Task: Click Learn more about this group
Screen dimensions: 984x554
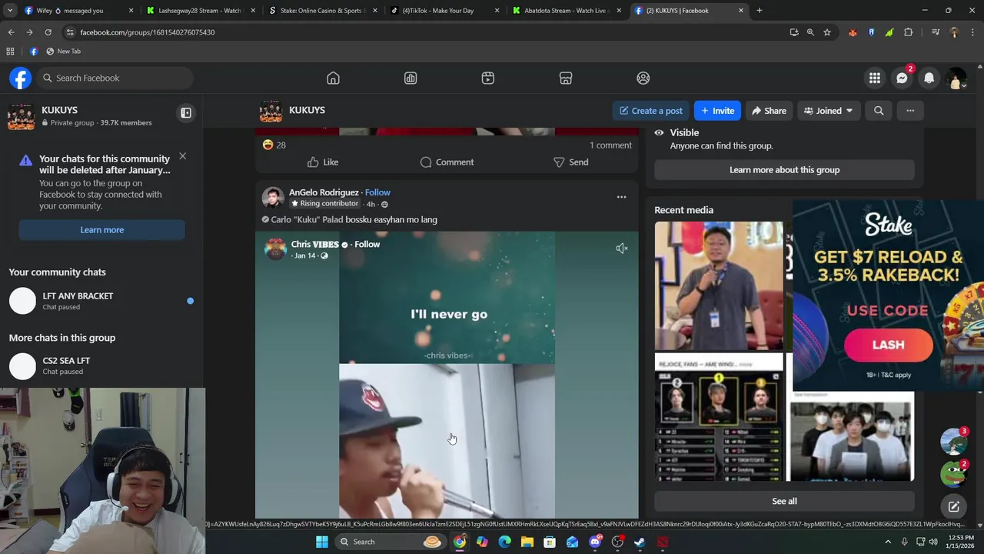Action: 784,170
